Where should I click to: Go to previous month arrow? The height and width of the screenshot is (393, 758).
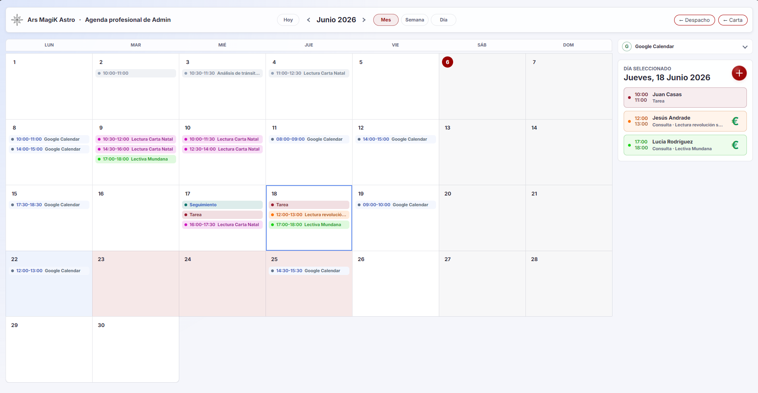(x=308, y=20)
